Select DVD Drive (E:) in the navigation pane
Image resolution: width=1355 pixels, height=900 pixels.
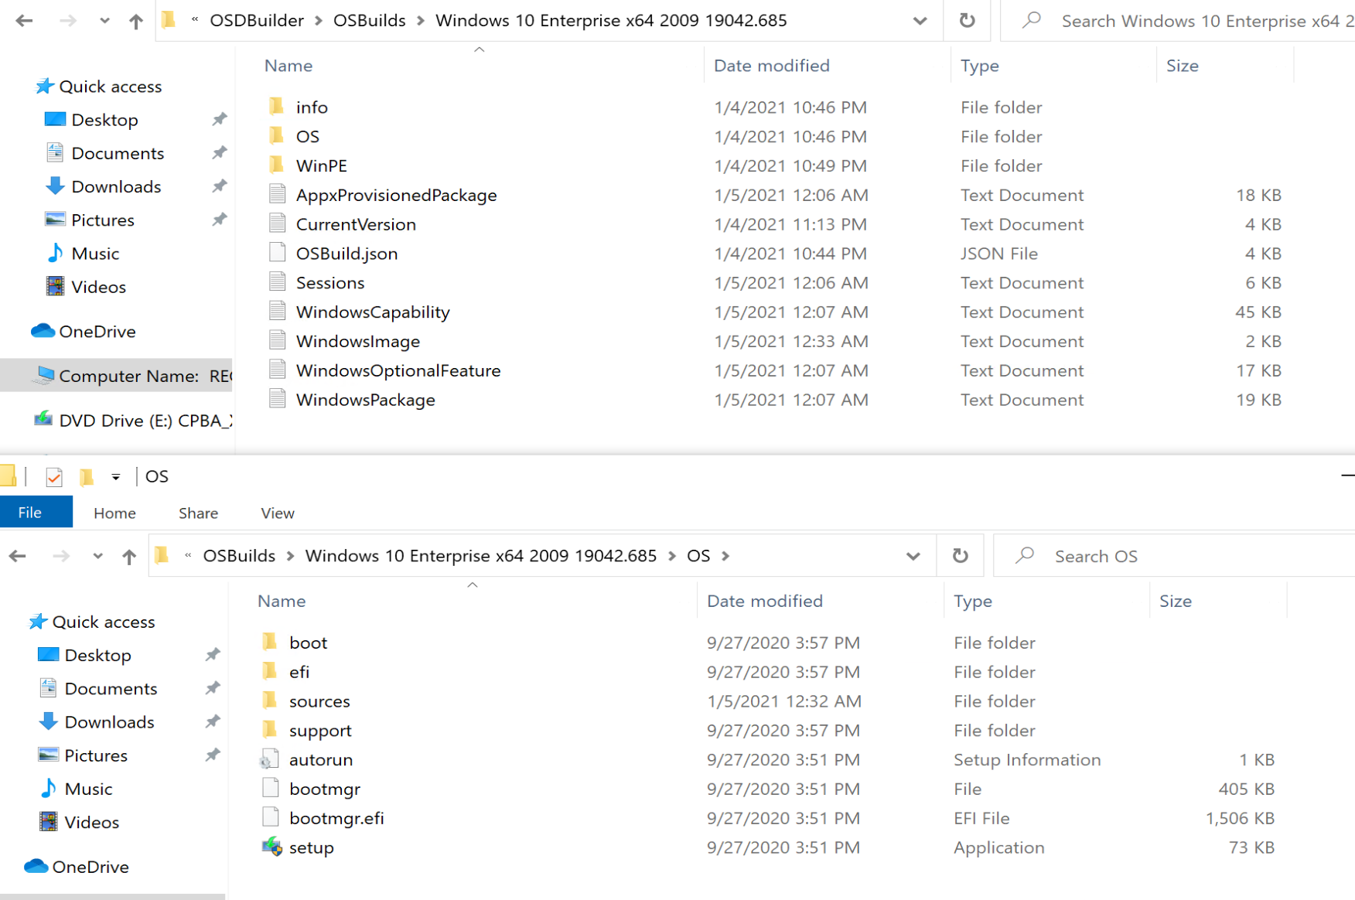click(131, 421)
